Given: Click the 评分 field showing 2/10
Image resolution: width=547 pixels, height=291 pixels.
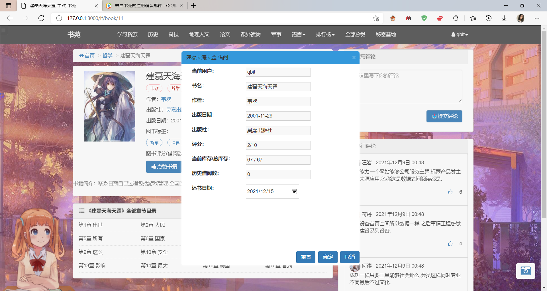Looking at the screenshot, I should point(278,145).
